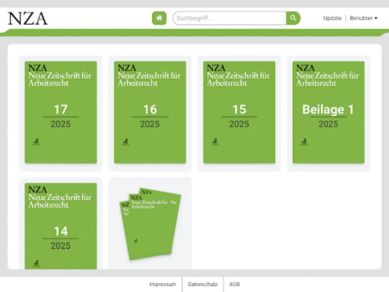The width and height of the screenshot is (389, 292).
Task: Open the Benutzer account options
Action: point(360,18)
